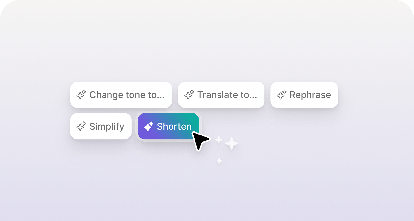
Task: Click the Rephrase text label
Action: 310,95
